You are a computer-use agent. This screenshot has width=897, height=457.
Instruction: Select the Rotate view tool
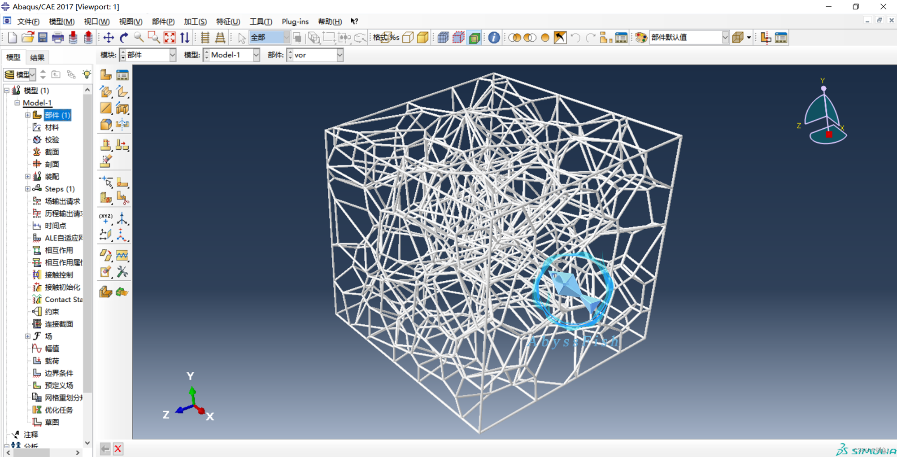click(x=124, y=38)
